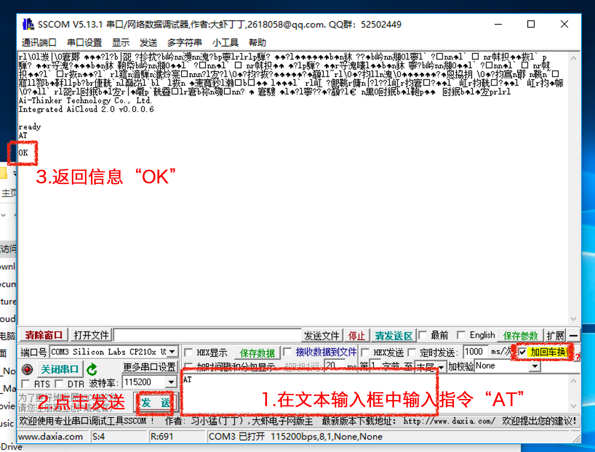Enable the HEX显示 checkbox
The width and height of the screenshot is (595, 452).
tap(189, 352)
